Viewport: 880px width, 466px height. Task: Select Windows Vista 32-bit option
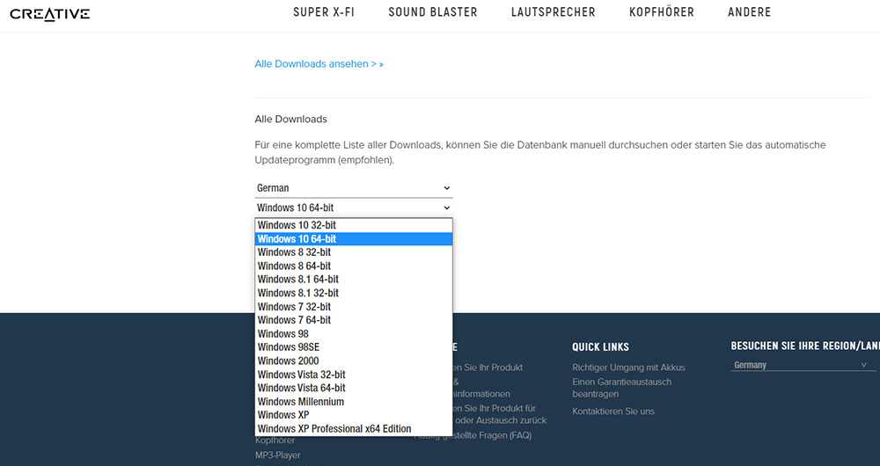click(x=301, y=375)
